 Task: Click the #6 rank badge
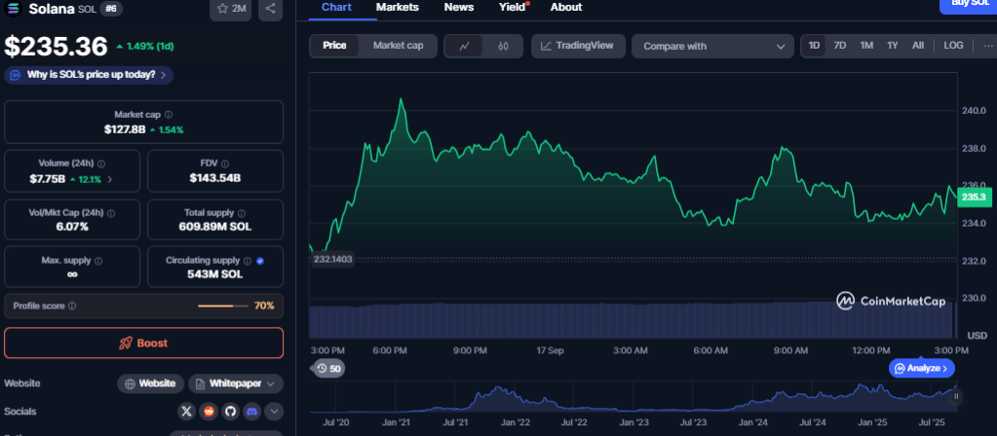coord(111,8)
